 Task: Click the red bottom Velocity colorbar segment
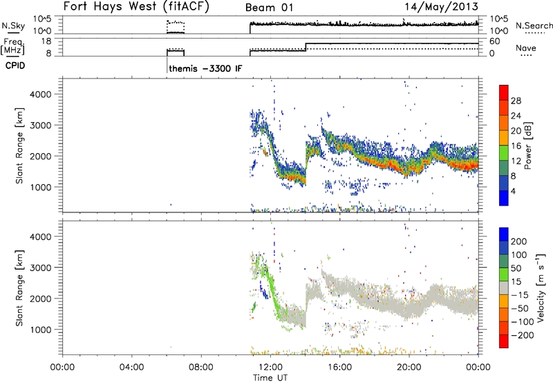[x=504, y=341]
